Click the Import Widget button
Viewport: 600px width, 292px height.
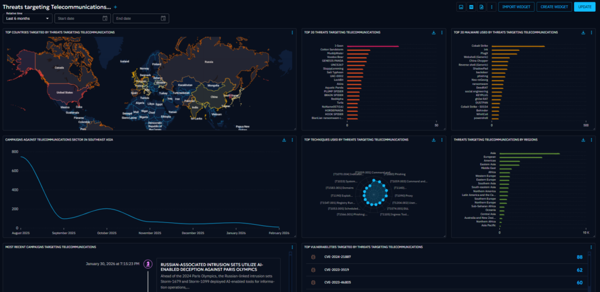point(516,7)
